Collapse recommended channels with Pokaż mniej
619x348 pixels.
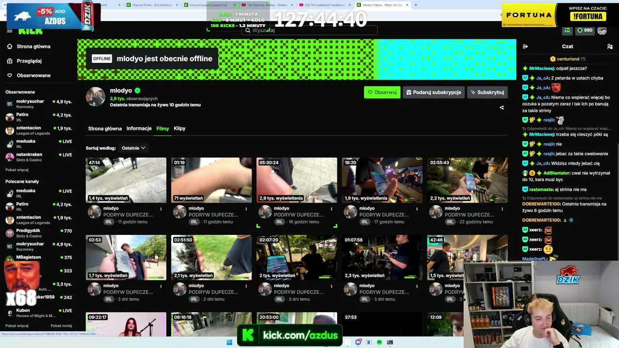61,326
